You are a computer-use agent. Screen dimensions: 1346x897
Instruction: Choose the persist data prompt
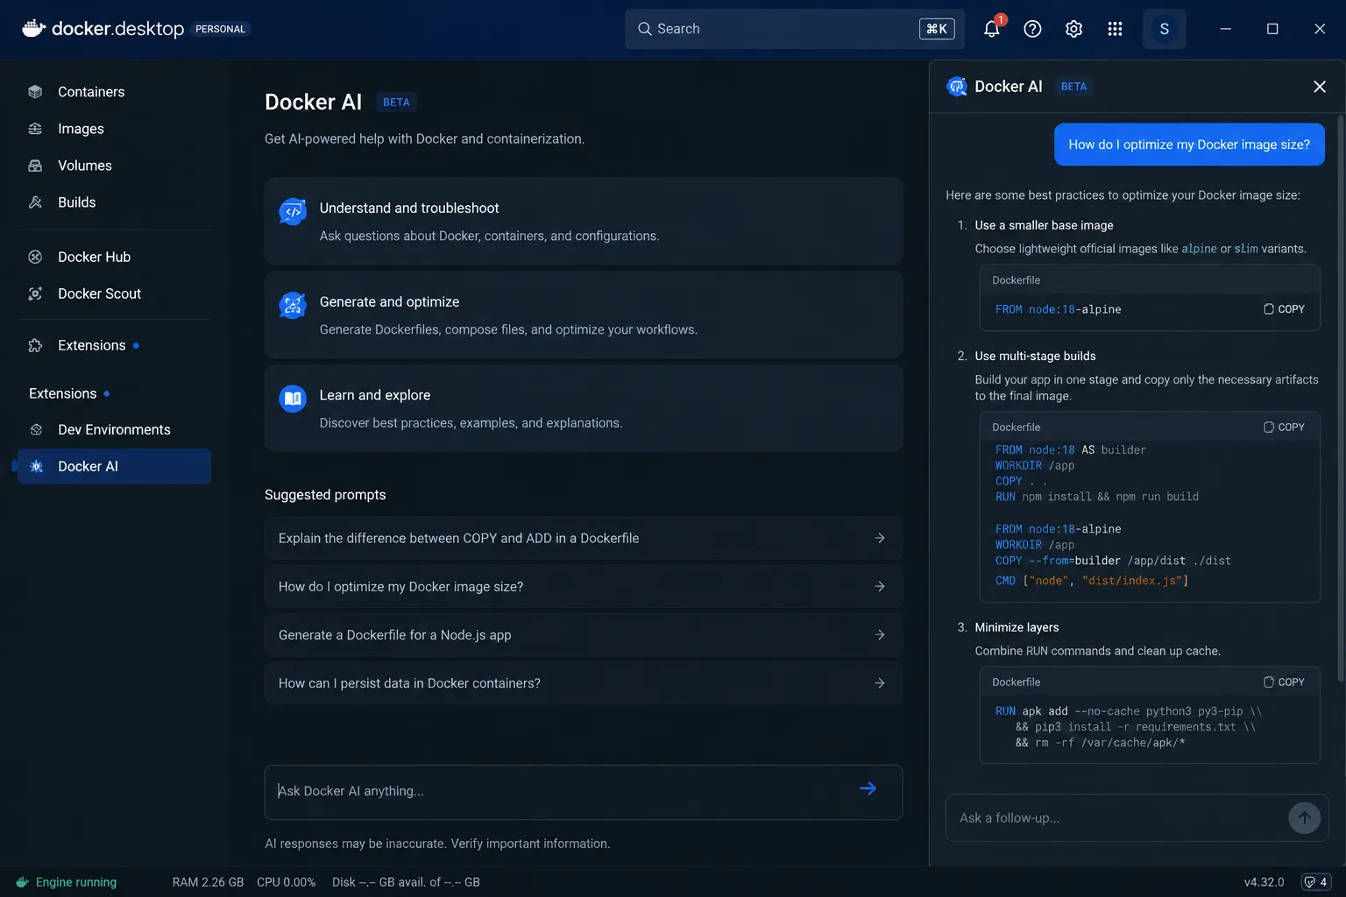pyautogui.click(x=584, y=683)
